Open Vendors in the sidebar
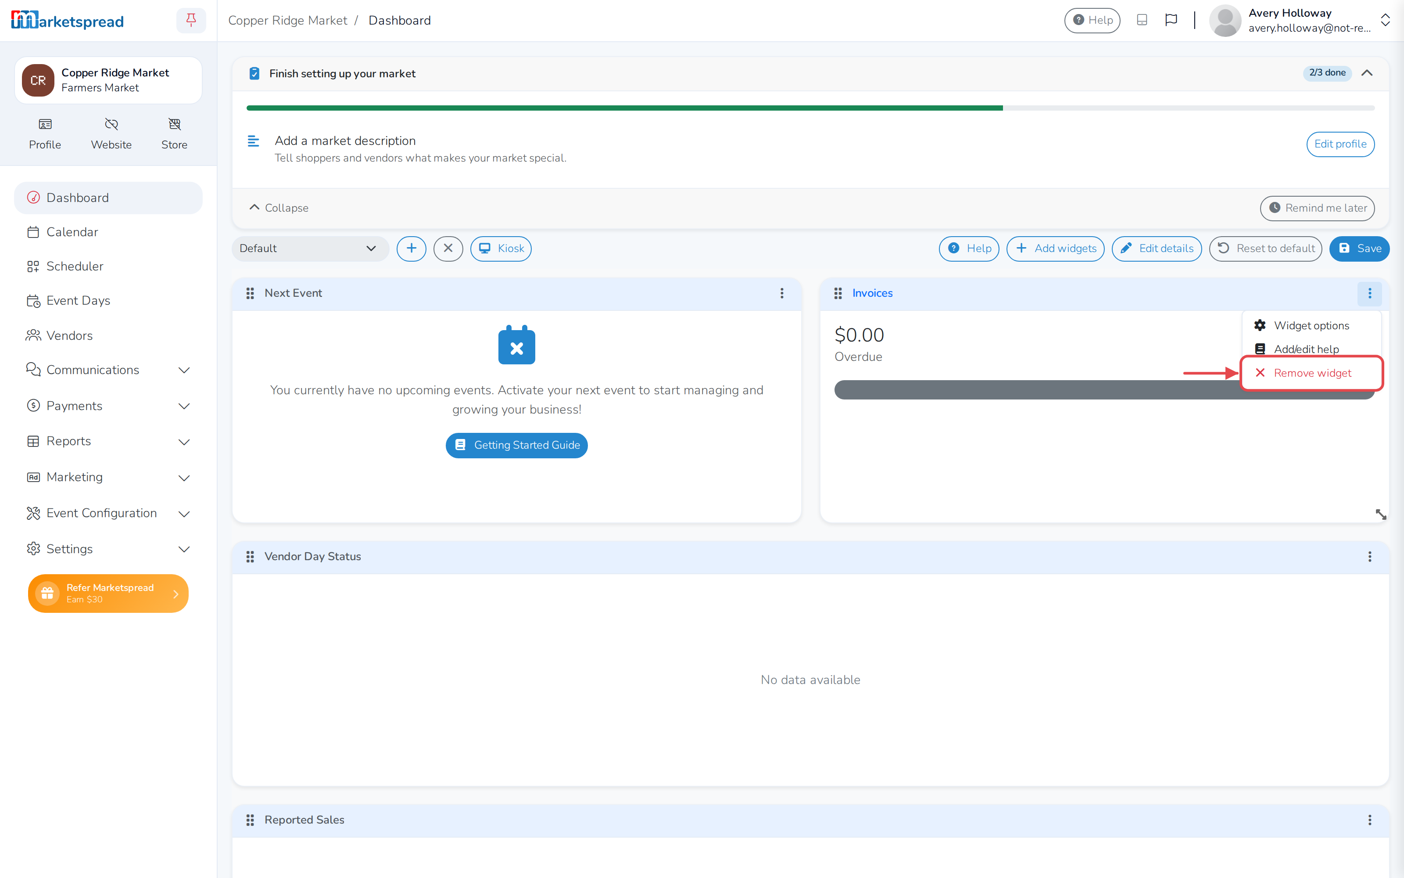 coord(108,336)
